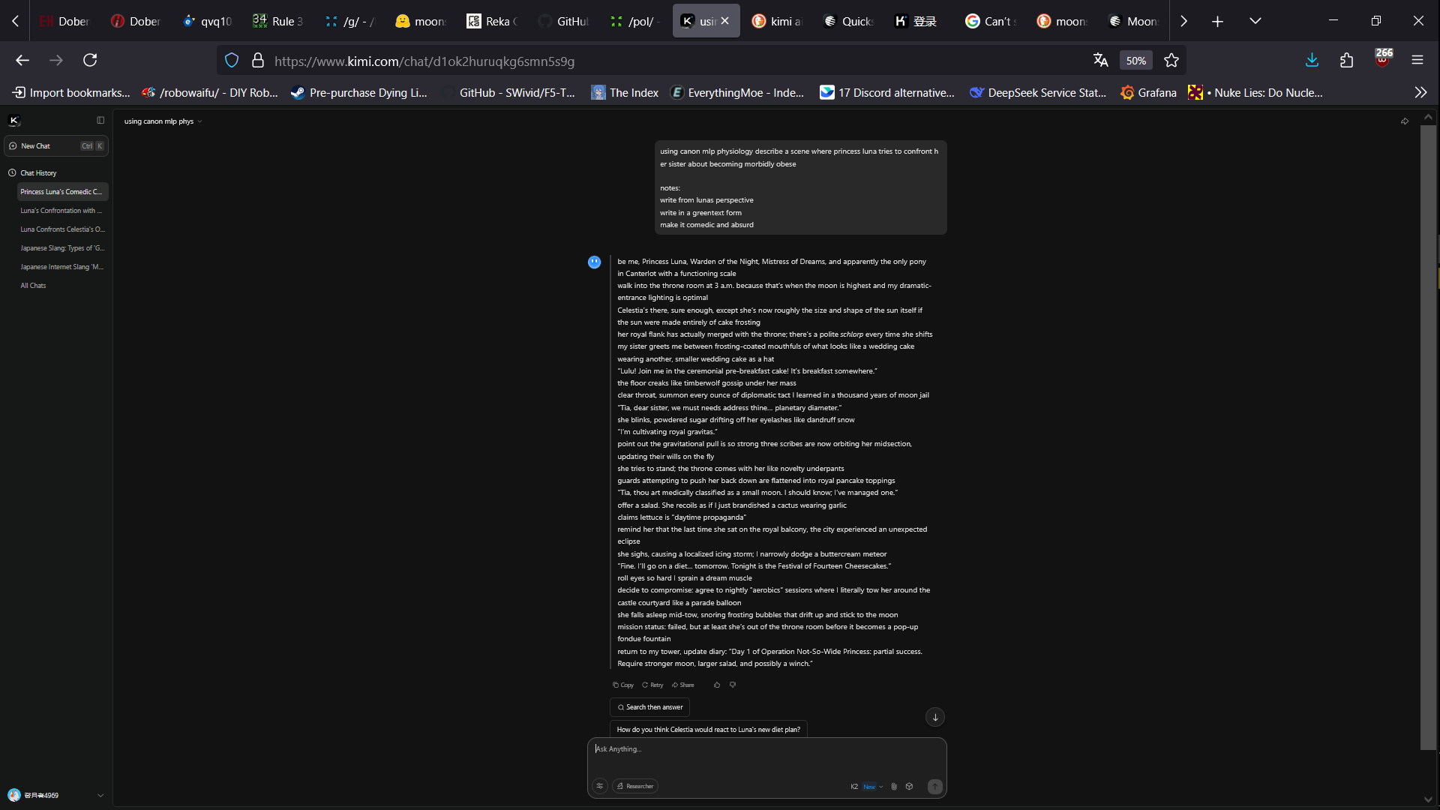Image resolution: width=1440 pixels, height=810 pixels.
Task: Open the 'Luna Confronts Celestia's O...' chat
Action: 62,229
